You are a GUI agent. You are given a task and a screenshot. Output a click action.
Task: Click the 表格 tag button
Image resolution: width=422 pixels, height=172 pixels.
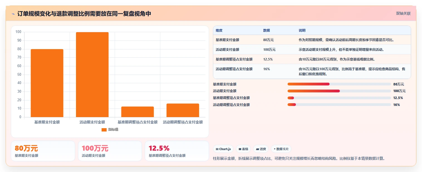(243, 149)
